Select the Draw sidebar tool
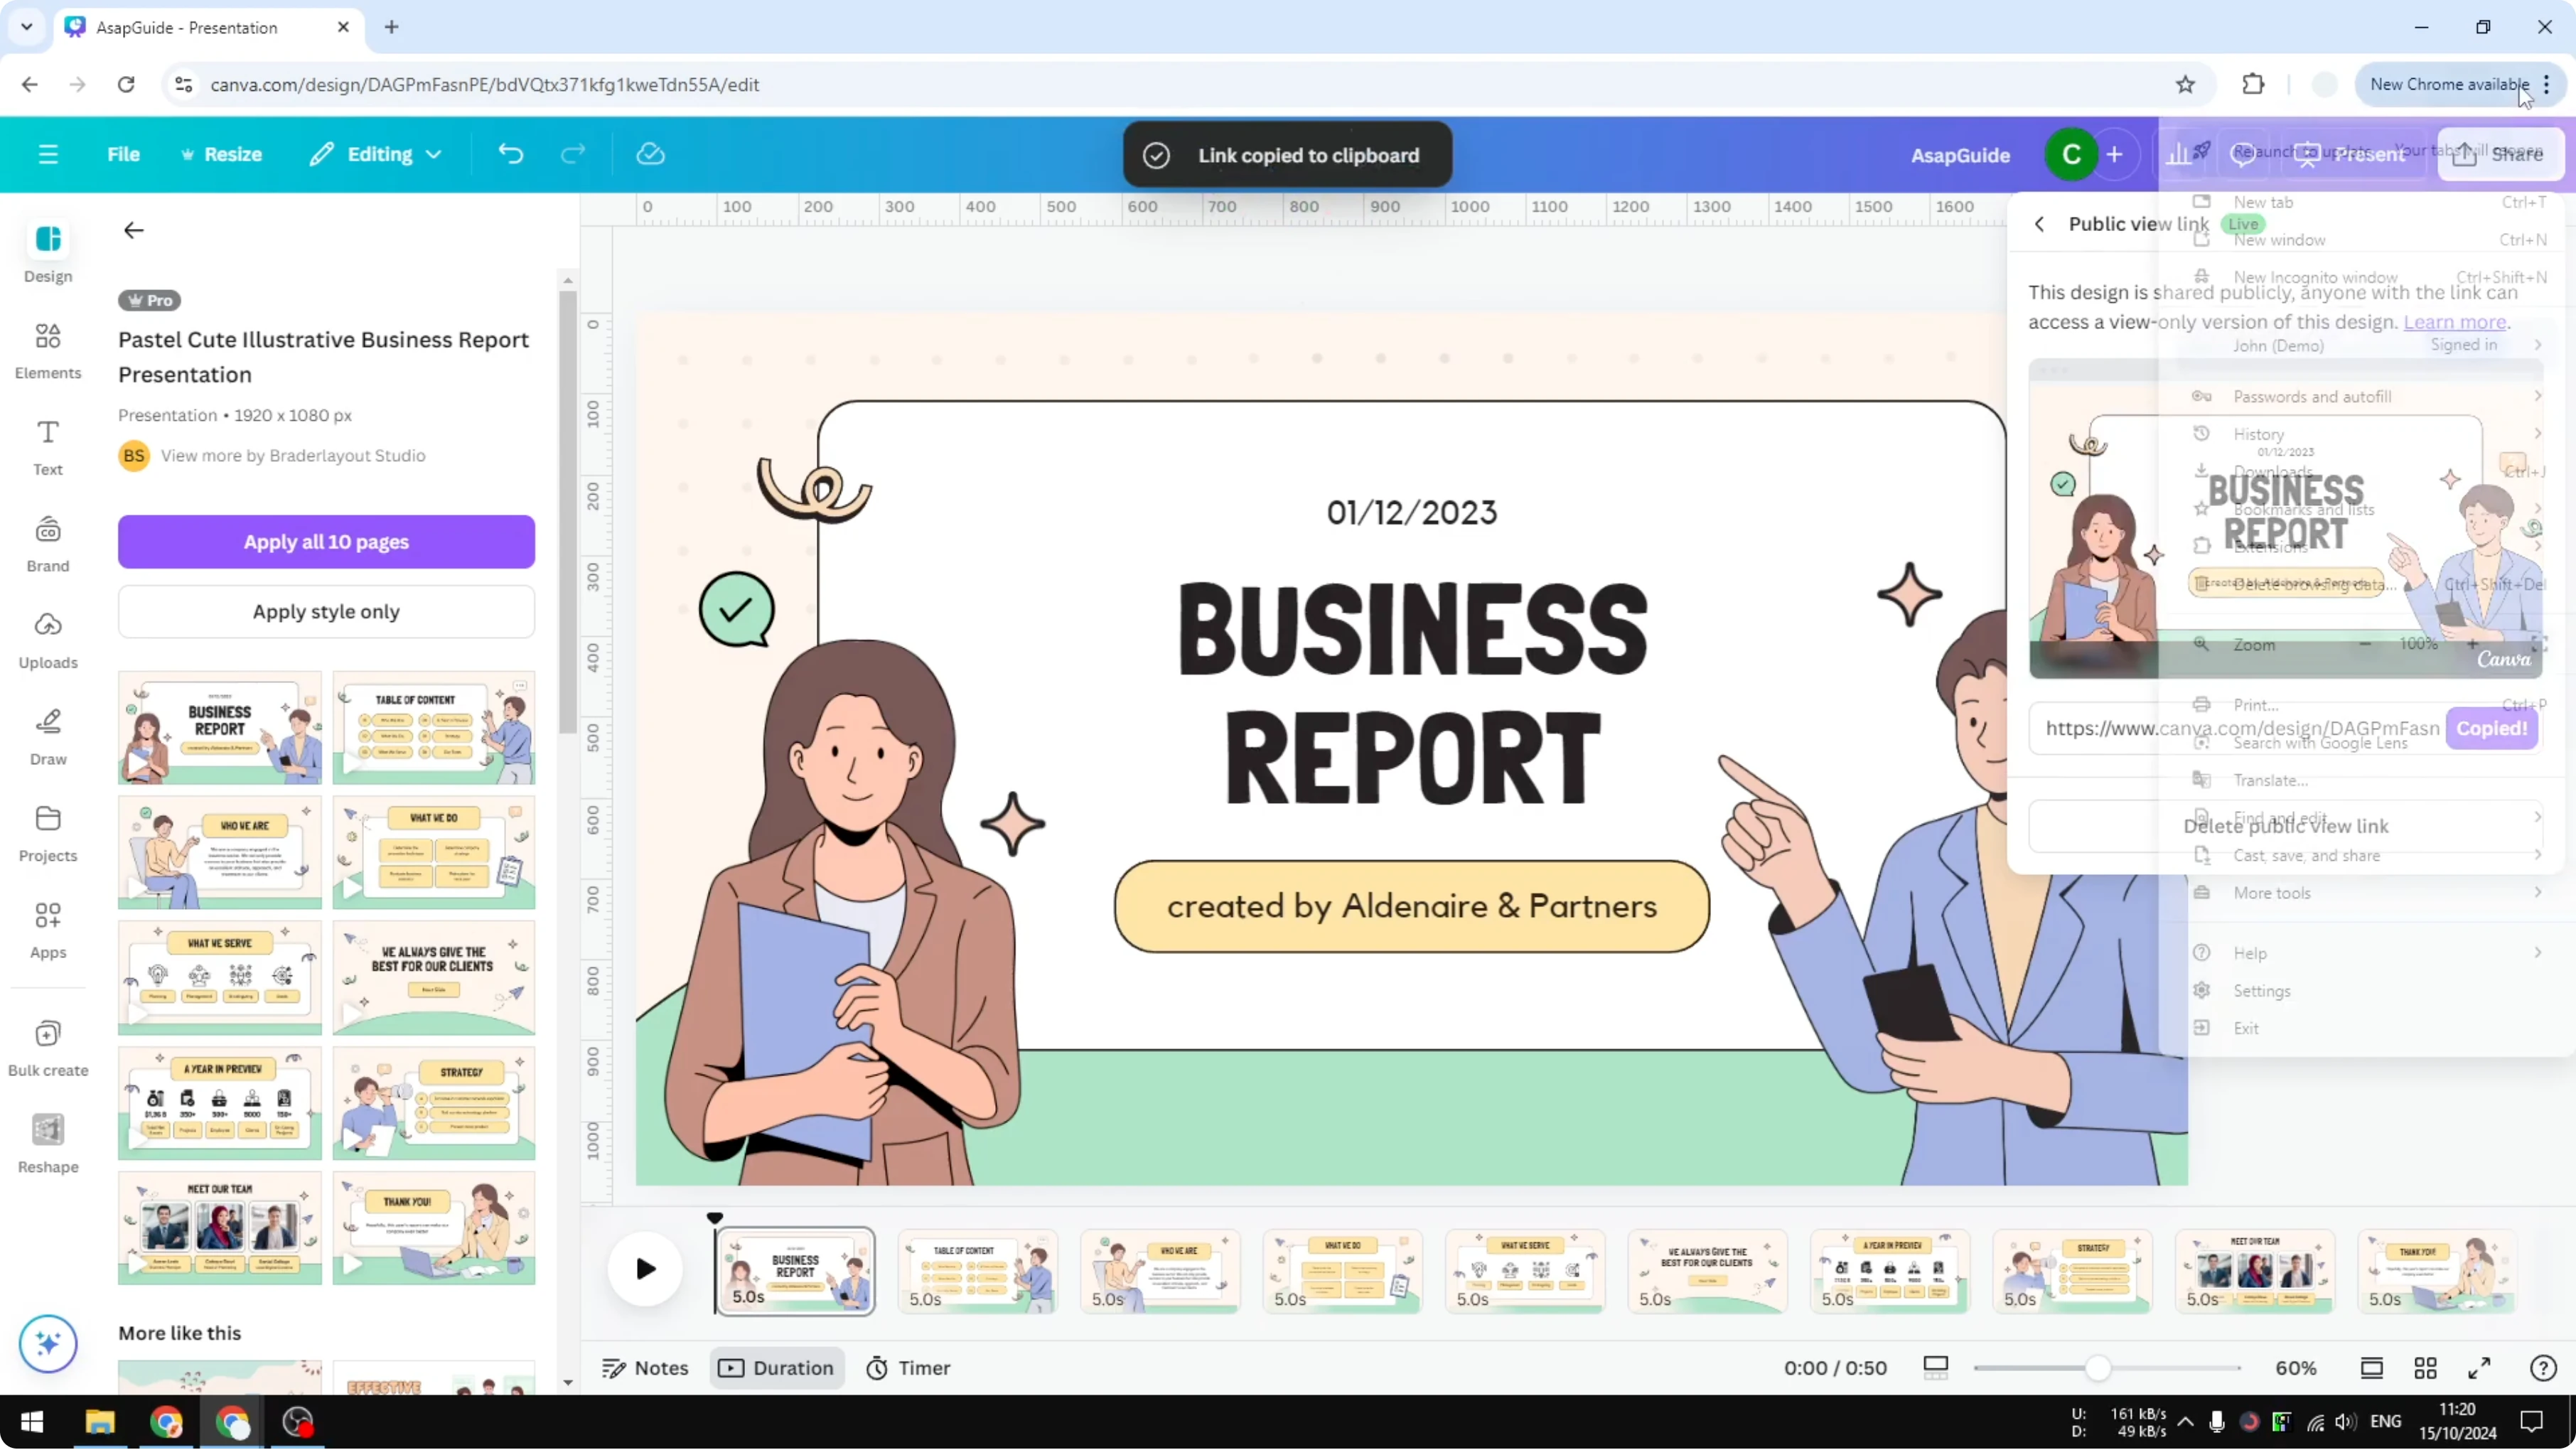The image size is (2576, 1450). coord(47,737)
